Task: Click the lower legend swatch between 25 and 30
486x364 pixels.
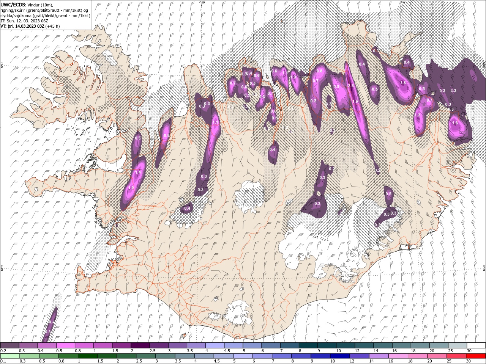Action: pyautogui.click(x=456, y=356)
